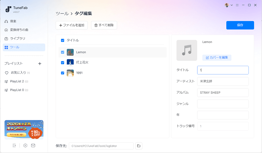Click ツール breadcrumb link
The image size is (262, 153).
(x=62, y=13)
